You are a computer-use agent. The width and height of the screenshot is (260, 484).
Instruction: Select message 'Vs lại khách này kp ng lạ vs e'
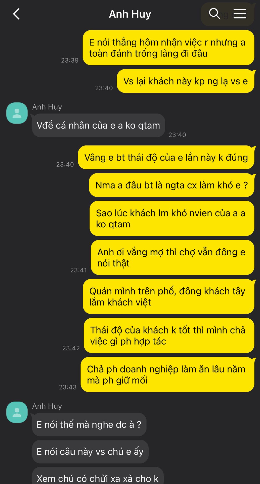[x=186, y=81]
